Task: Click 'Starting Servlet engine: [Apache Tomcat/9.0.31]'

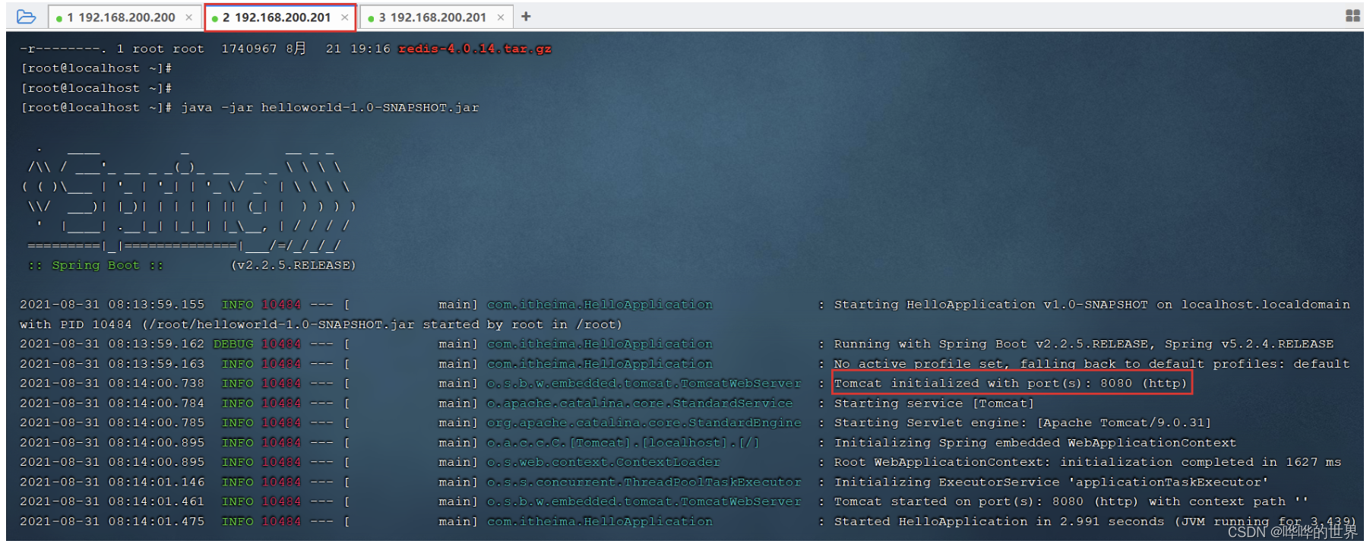Action: 1023,422
